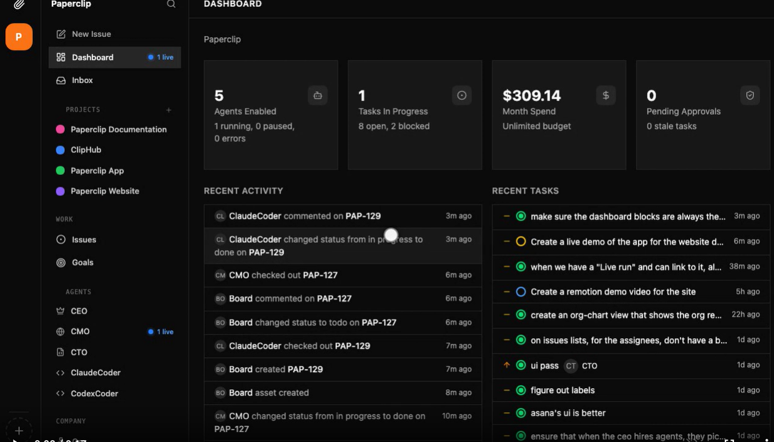This screenshot has height=442, width=774.
Task: Open priority dash on asana's ui task
Action: [x=507, y=413]
